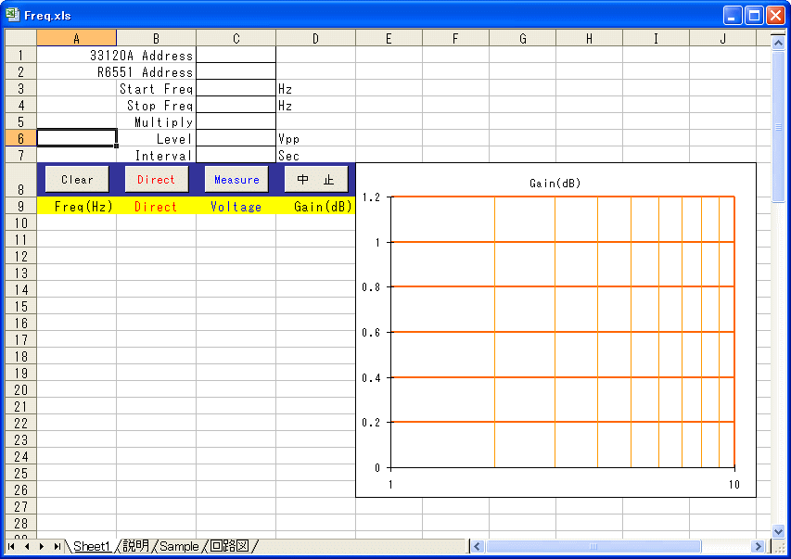The image size is (791, 559).
Task: Select row 6 header
Action: click(20, 138)
